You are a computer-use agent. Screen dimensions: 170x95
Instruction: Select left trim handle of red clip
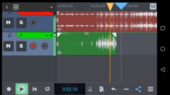pyautogui.click(x=58, y=20)
